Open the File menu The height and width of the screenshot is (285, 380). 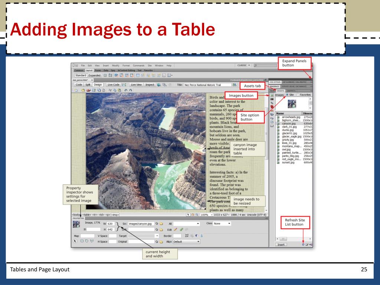83,65
